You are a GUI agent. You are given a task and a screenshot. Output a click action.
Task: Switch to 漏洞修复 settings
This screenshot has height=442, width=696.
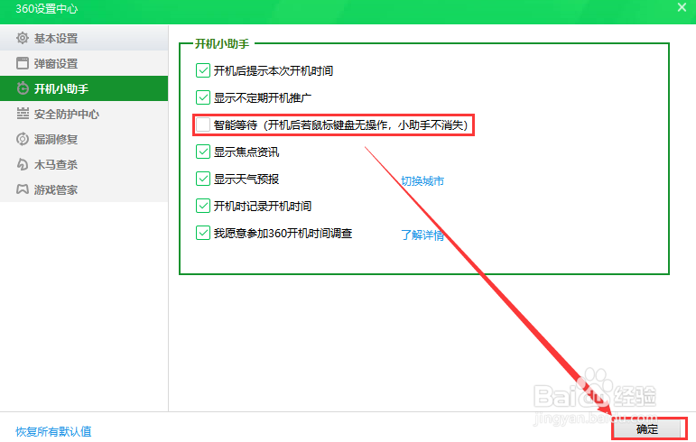click(x=84, y=139)
